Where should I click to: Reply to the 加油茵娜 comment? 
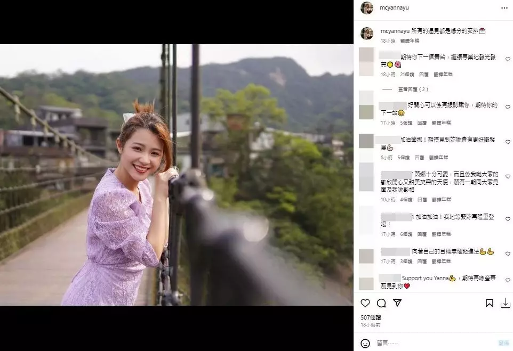pyautogui.click(x=419, y=158)
